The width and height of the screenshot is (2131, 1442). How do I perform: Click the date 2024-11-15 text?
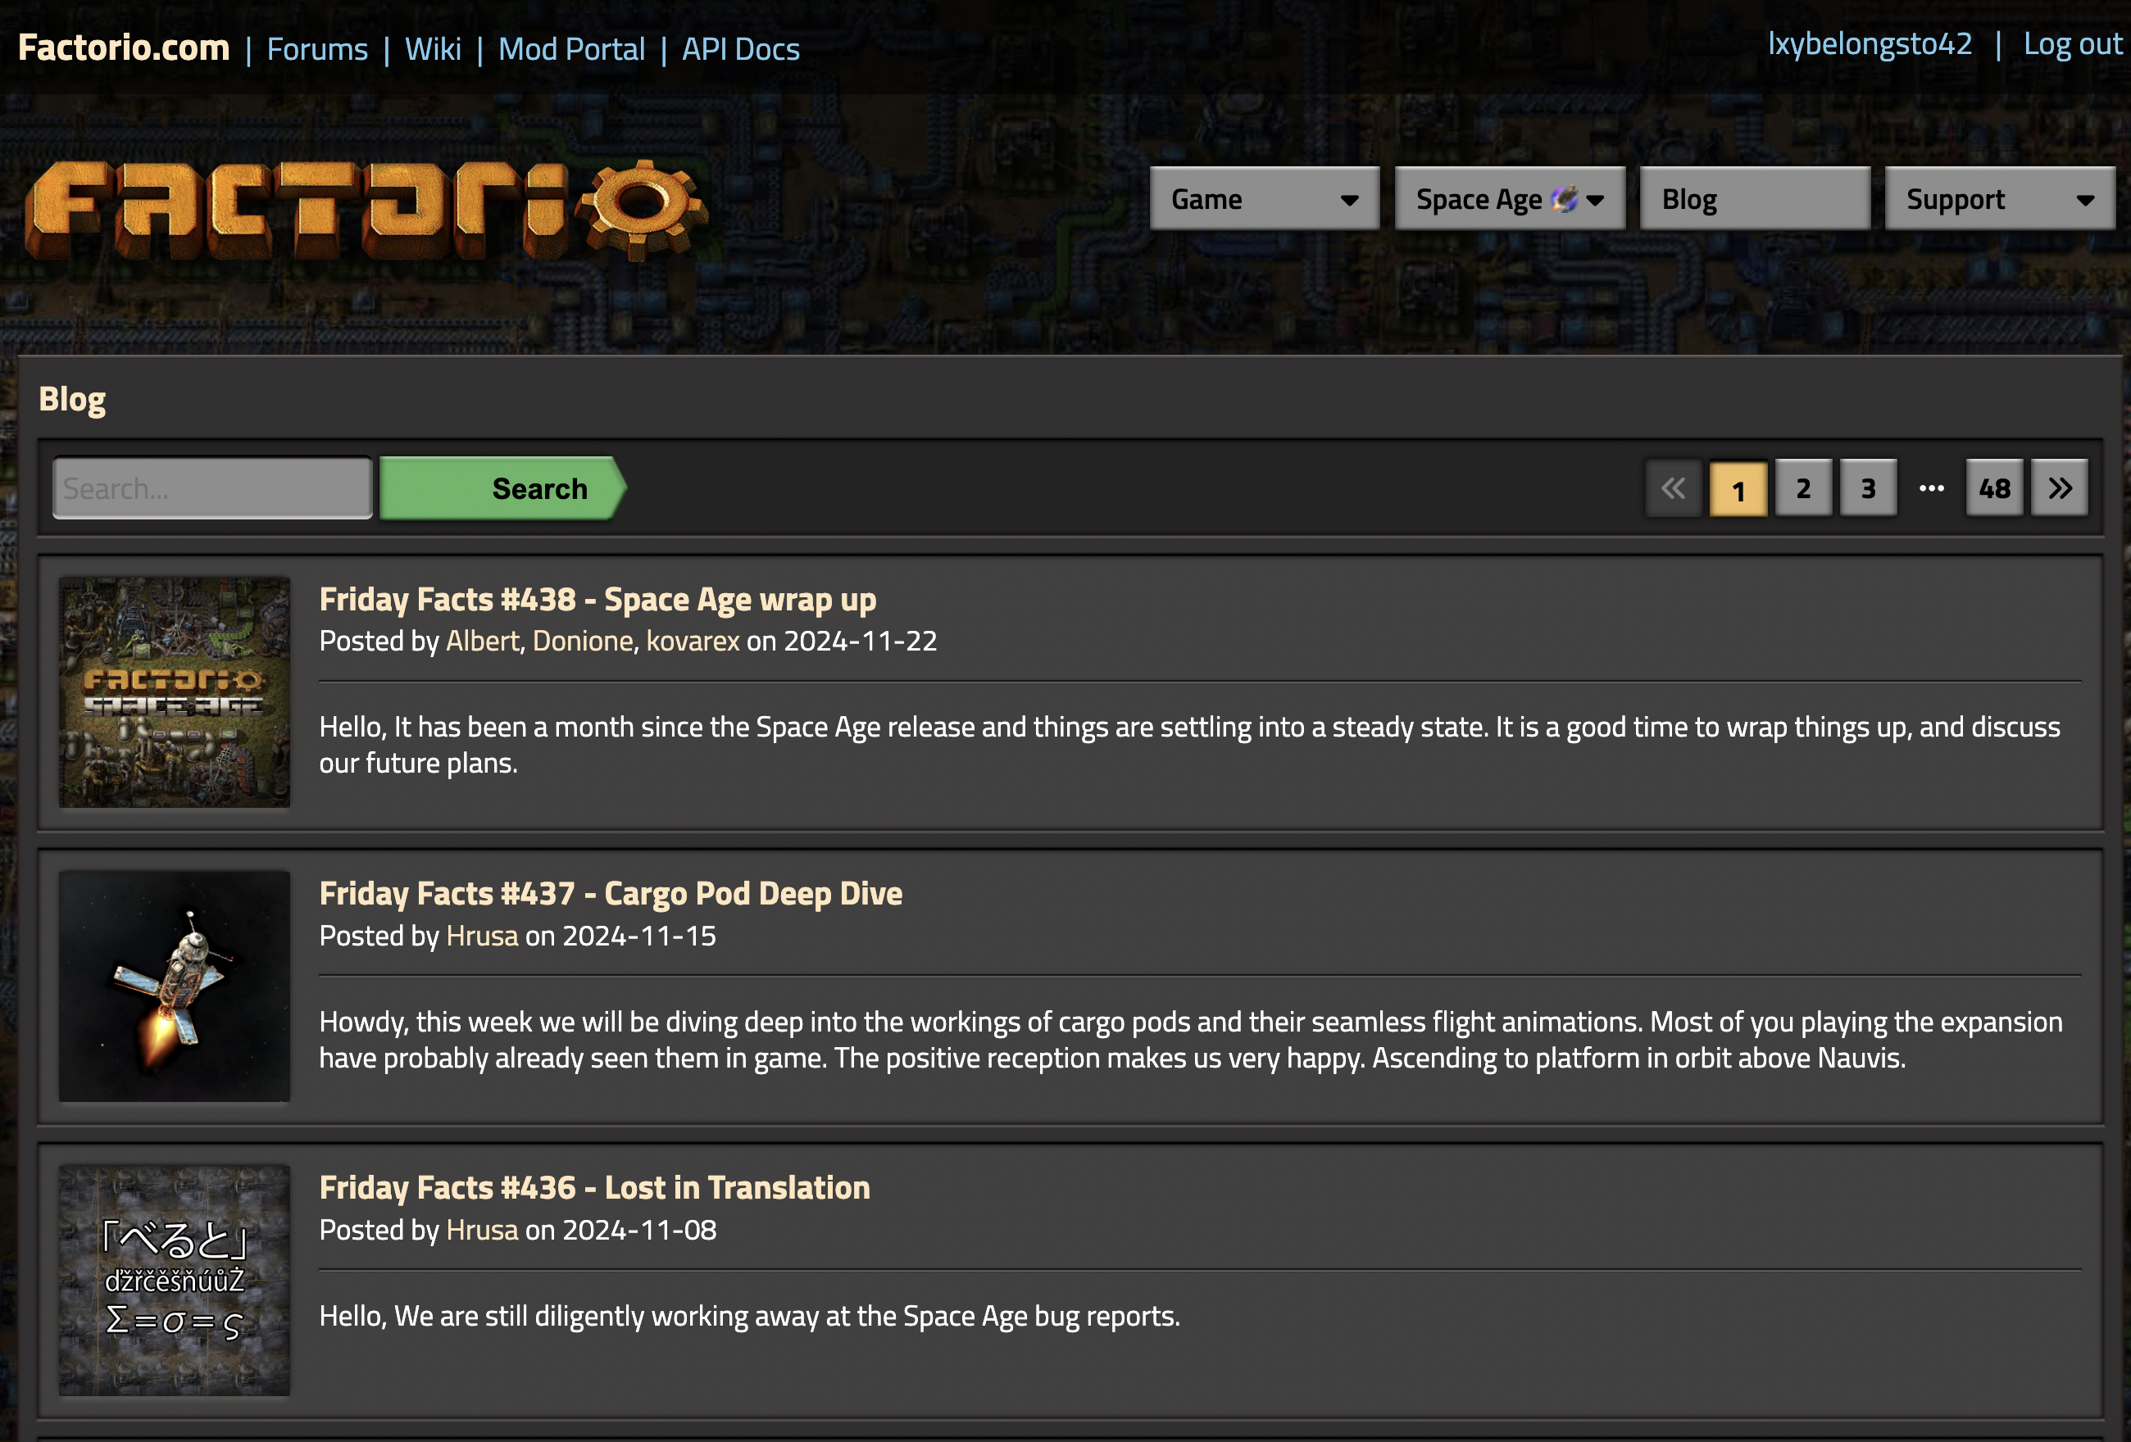pyautogui.click(x=639, y=936)
